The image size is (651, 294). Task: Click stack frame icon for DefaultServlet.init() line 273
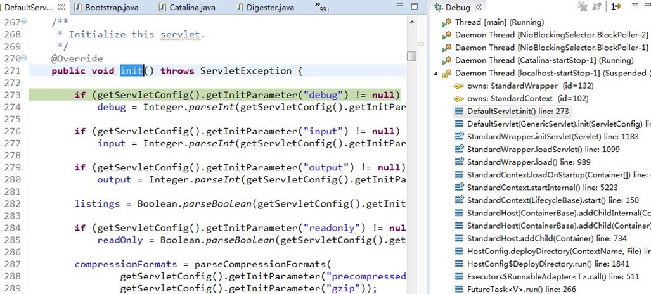pyautogui.click(x=459, y=112)
